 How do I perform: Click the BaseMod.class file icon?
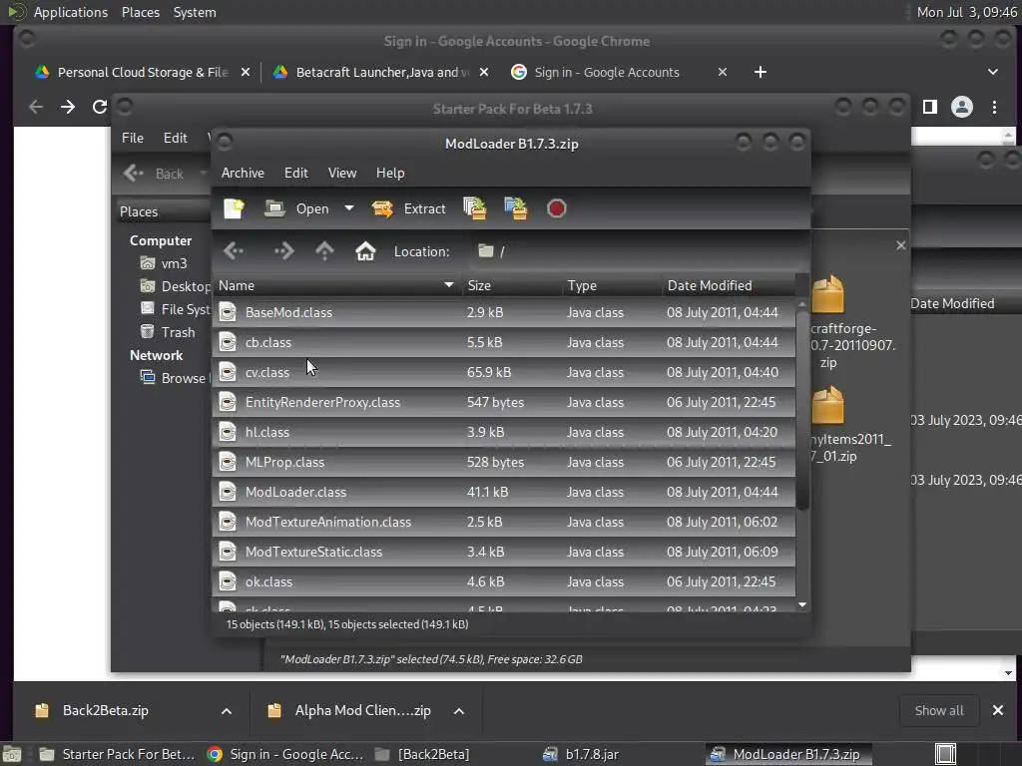point(228,312)
